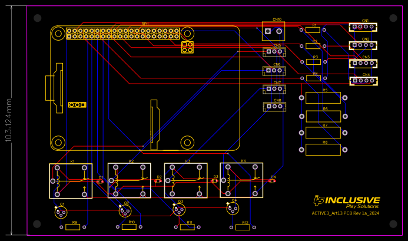Select the 40-pin GPIO header strip
This screenshot has width=408, height=241.
click(x=123, y=34)
